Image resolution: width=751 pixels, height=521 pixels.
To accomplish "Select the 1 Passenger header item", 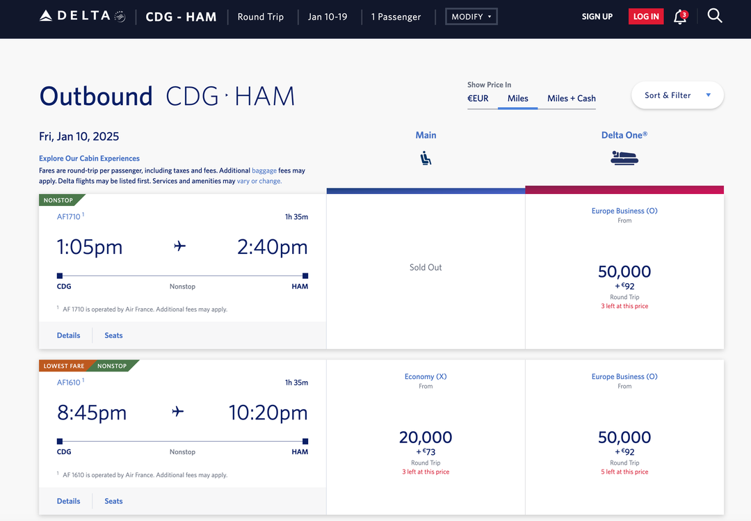I will click(396, 16).
